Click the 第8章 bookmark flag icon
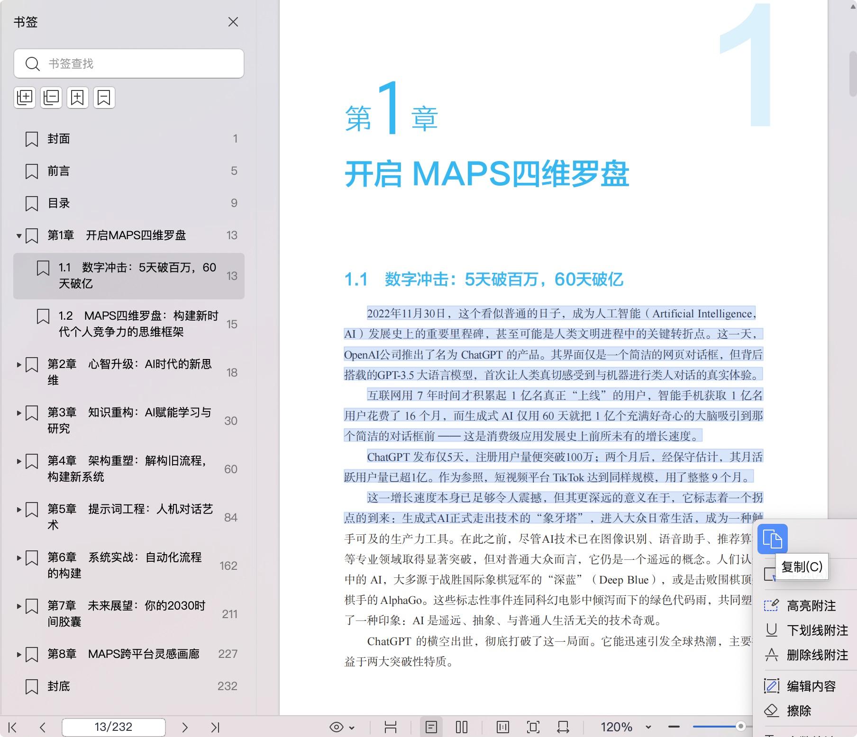This screenshot has height=737, width=857. point(32,655)
